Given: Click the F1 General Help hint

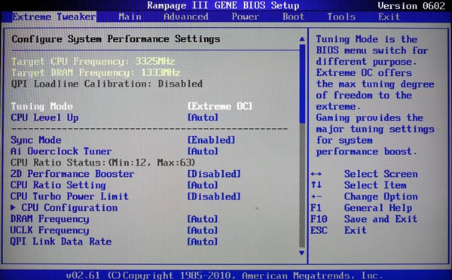Looking at the screenshot, I should [362, 208].
